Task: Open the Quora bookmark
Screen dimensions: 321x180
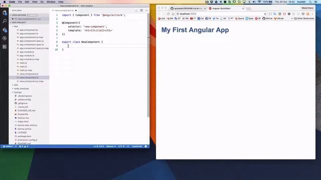Action: (240, 18)
